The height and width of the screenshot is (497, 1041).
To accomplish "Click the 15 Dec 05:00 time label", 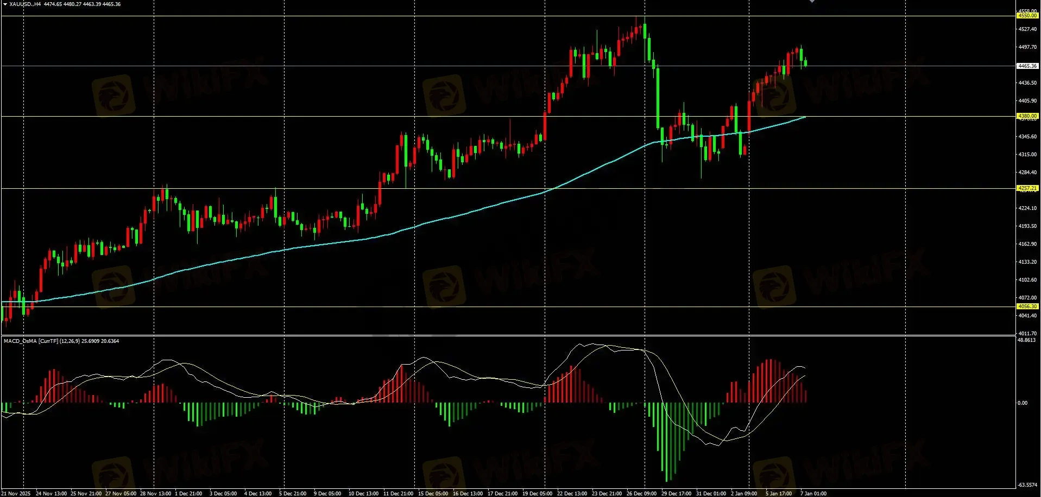I will (x=433, y=494).
